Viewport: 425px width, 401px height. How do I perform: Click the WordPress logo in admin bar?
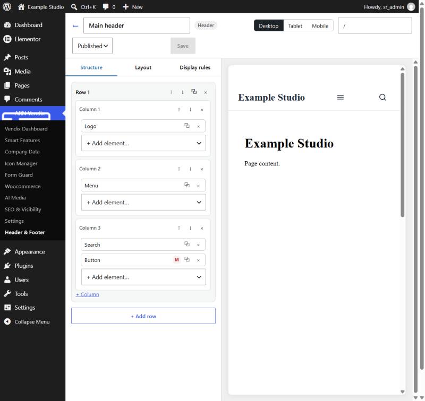click(7, 7)
